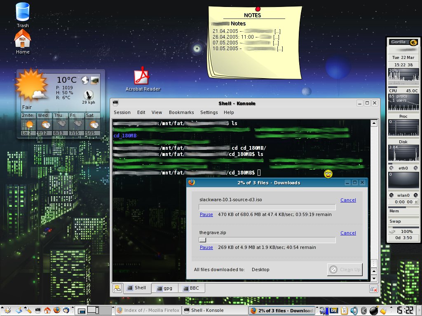Viewport: 422px width, 316px height.
Task: Click the padlock lock-screen panel icon
Action: [x=383, y=311]
